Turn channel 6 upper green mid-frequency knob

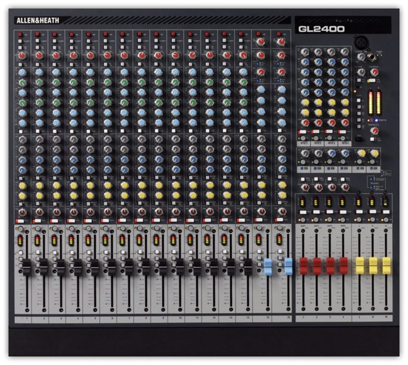[x=107, y=83]
